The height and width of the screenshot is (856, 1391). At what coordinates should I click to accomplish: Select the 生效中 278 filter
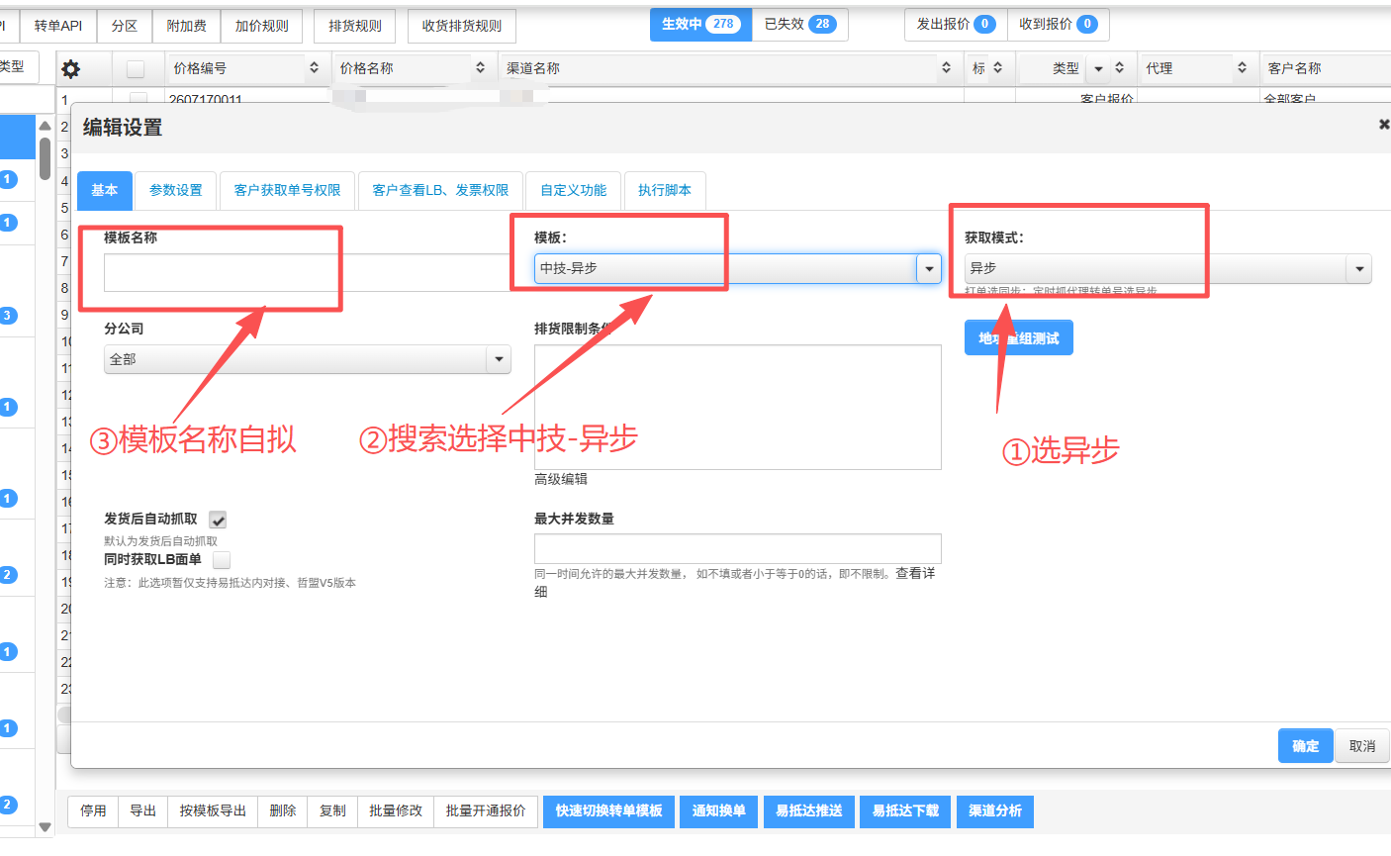point(701,25)
